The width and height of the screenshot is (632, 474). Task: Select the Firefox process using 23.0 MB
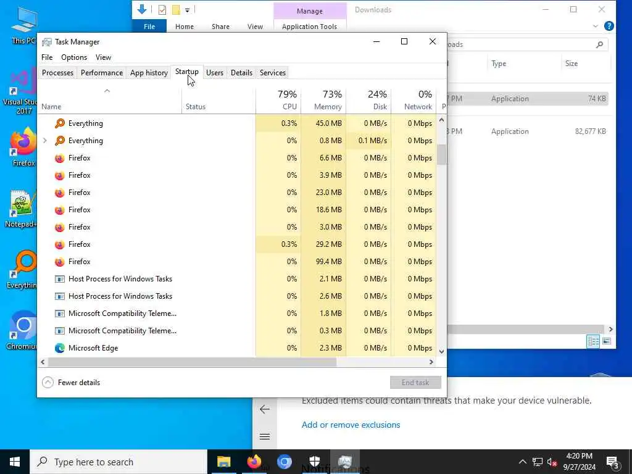[x=238, y=193]
